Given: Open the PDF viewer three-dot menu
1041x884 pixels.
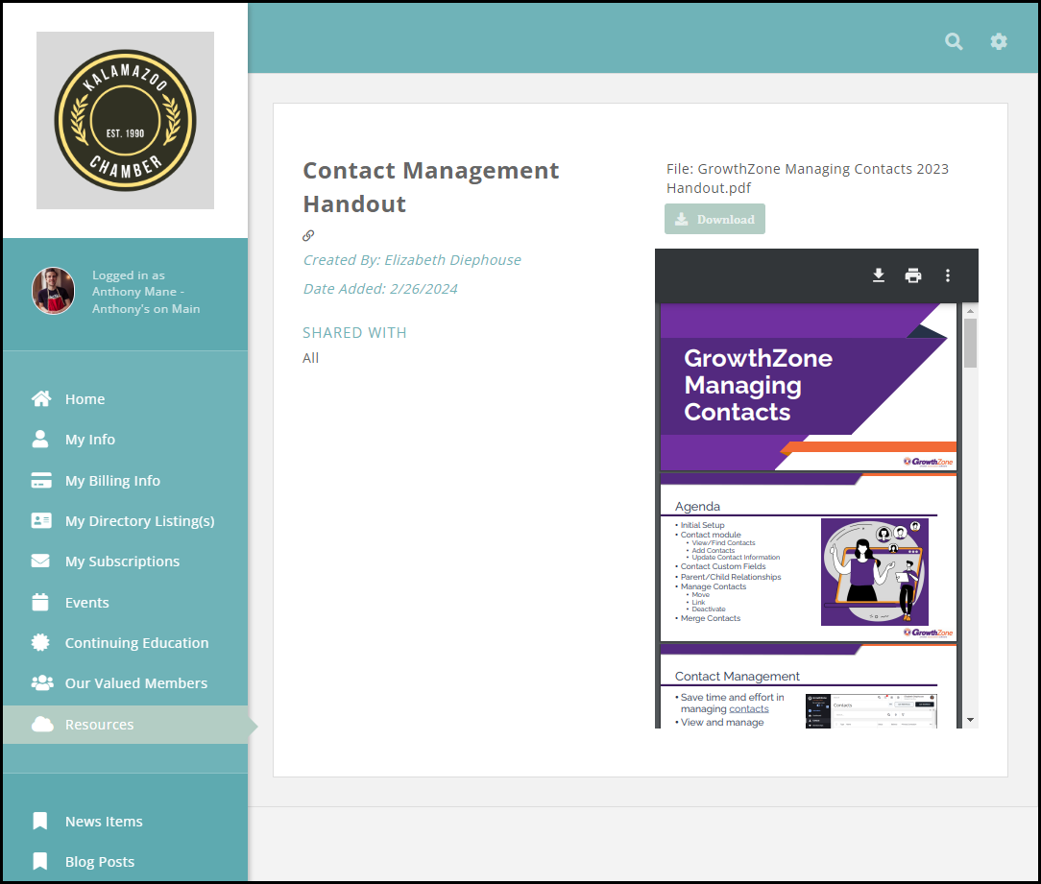Looking at the screenshot, I should pyautogui.click(x=947, y=275).
